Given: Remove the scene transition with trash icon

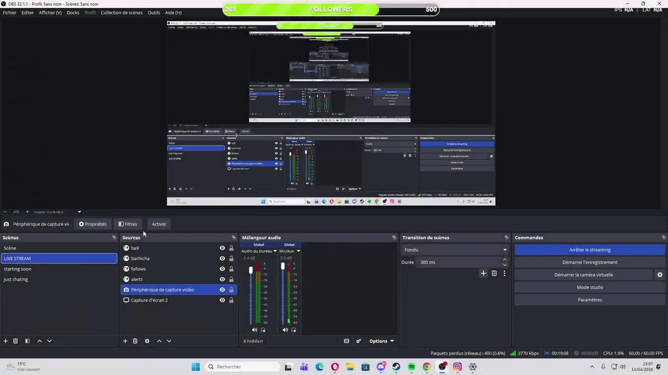Looking at the screenshot, I should pyautogui.click(x=494, y=273).
